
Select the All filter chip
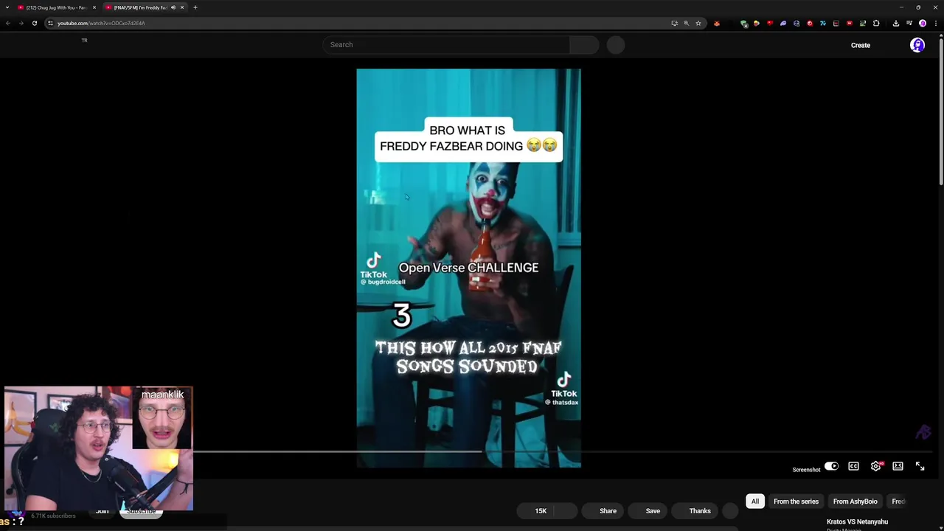pos(754,502)
